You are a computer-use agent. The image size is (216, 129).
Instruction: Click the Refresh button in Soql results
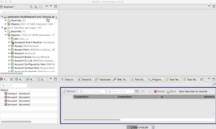tap(69, 91)
